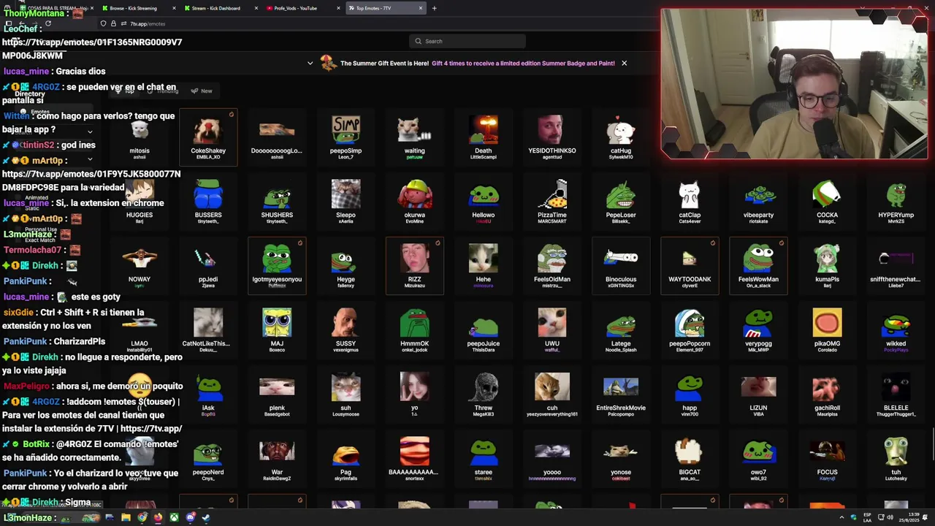Image resolution: width=935 pixels, height=526 pixels.
Task: Open the FOCUS emote
Action: coord(827,459)
